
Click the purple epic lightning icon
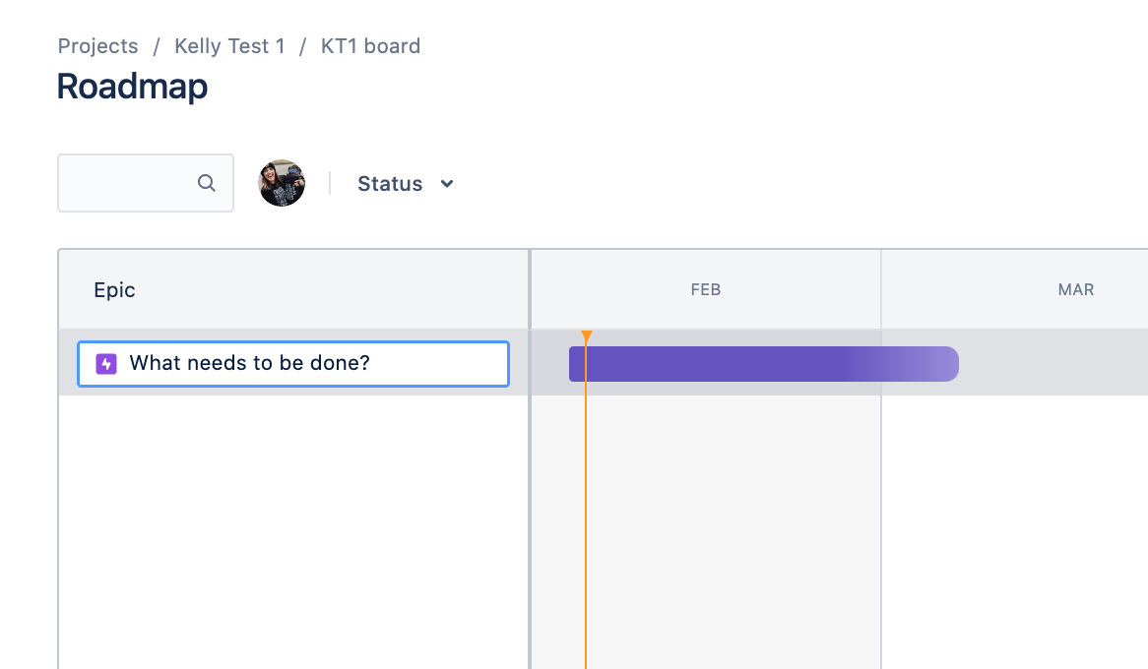pyautogui.click(x=106, y=364)
